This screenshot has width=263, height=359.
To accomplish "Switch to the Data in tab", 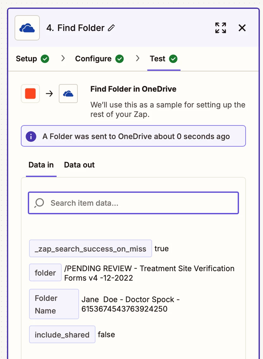I will pyautogui.click(x=41, y=165).
